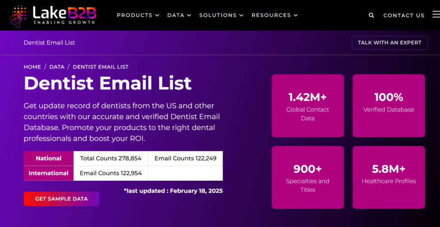Open the Data breadcrumb link
Screen dimensions: 440x227
tap(57, 67)
